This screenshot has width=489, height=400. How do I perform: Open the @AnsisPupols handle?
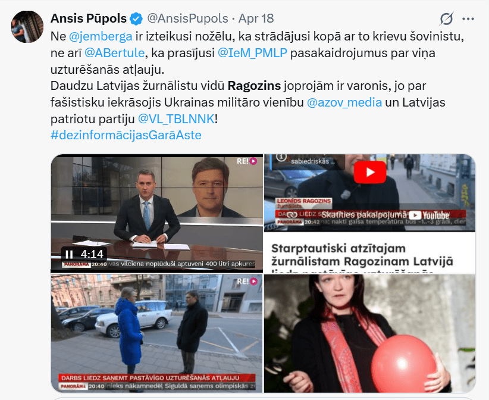coord(187,18)
